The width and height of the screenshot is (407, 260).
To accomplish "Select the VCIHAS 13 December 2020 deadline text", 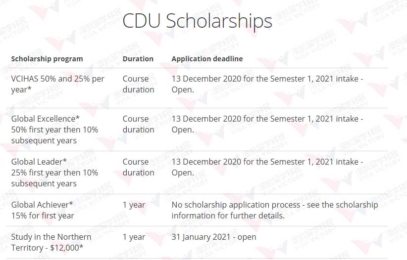I will point(267,84).
